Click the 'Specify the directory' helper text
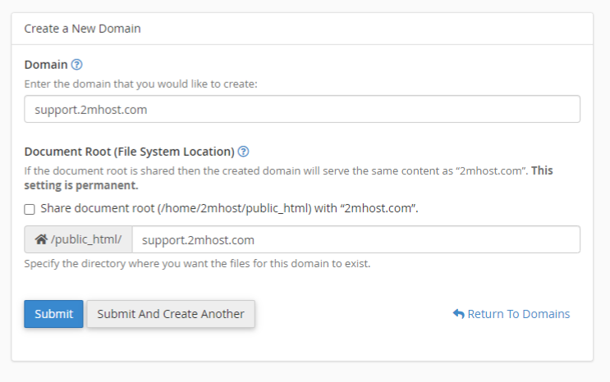610x382 pixels. [x=197, y=264]
